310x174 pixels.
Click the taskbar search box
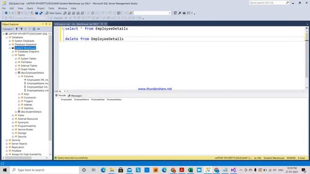pos(45,170)
